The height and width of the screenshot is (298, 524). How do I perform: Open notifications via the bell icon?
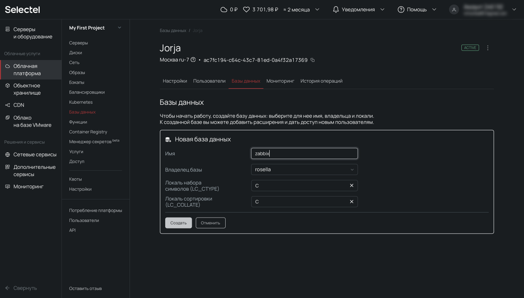pyautogui.click(x=336, y=9)
